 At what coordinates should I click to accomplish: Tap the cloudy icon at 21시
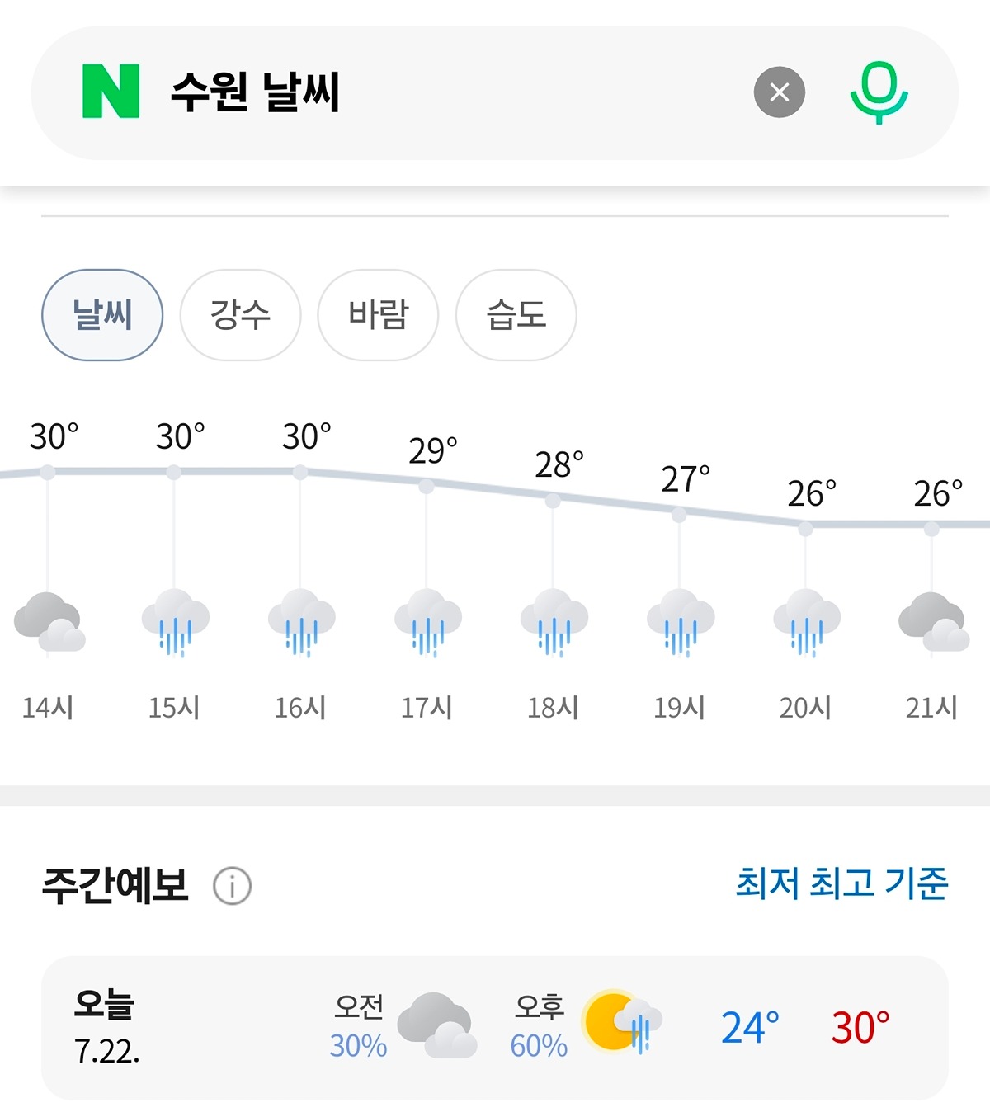(x=933, y=622)
